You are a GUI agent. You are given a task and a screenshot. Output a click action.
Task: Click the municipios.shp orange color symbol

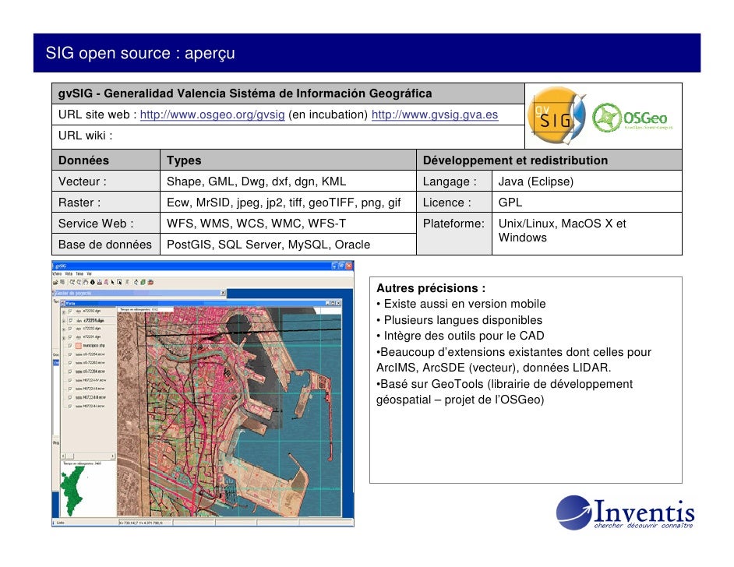tap(78, 346)
